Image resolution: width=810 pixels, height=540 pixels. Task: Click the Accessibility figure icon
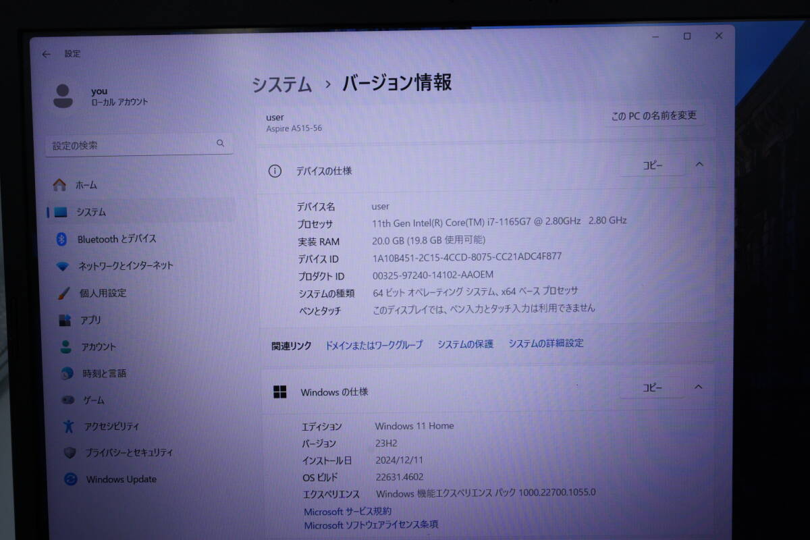(x=68, y=426)
